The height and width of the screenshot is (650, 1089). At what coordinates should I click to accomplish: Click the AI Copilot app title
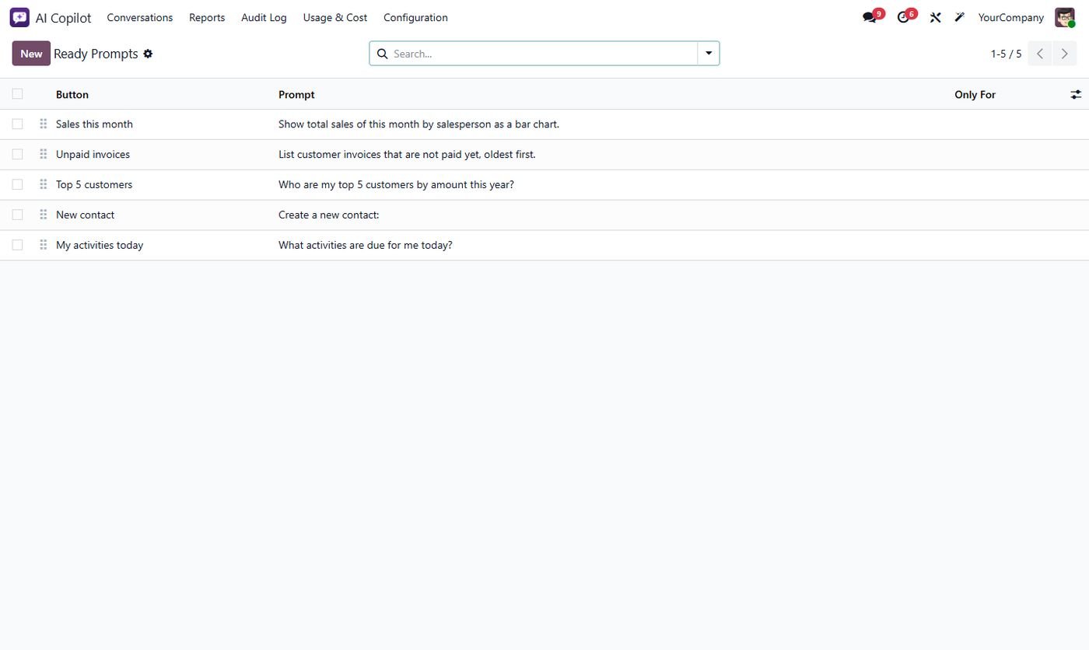pyautogui.click(x=63, y=17)
